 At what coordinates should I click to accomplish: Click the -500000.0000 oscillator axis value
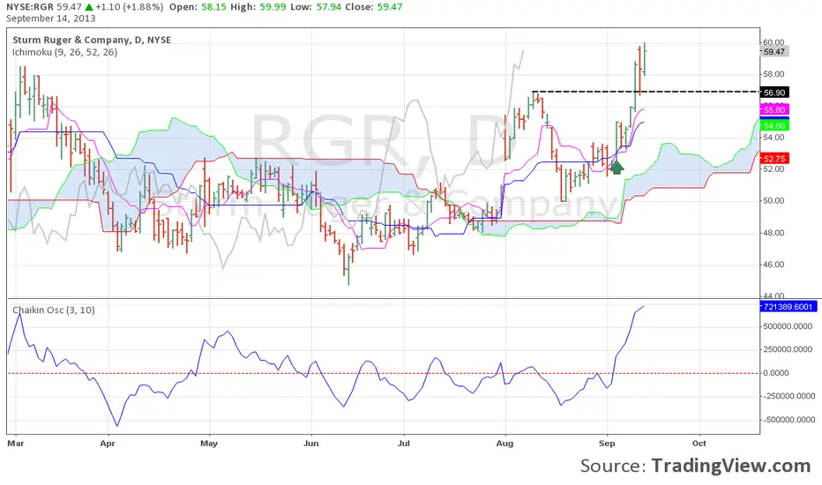coord(788,420)
